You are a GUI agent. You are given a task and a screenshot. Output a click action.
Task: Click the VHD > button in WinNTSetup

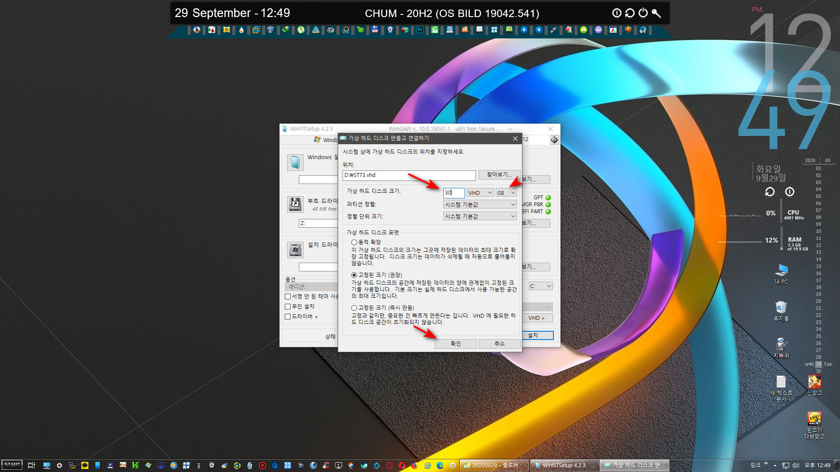click(536, 318)
